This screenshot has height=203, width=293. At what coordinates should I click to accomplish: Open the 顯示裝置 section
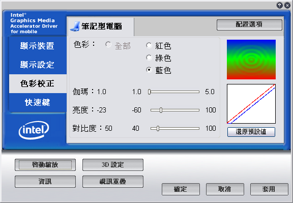point(38,46)
